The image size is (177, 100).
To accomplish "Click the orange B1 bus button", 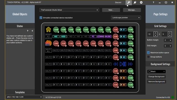I will tap(123, 71).
